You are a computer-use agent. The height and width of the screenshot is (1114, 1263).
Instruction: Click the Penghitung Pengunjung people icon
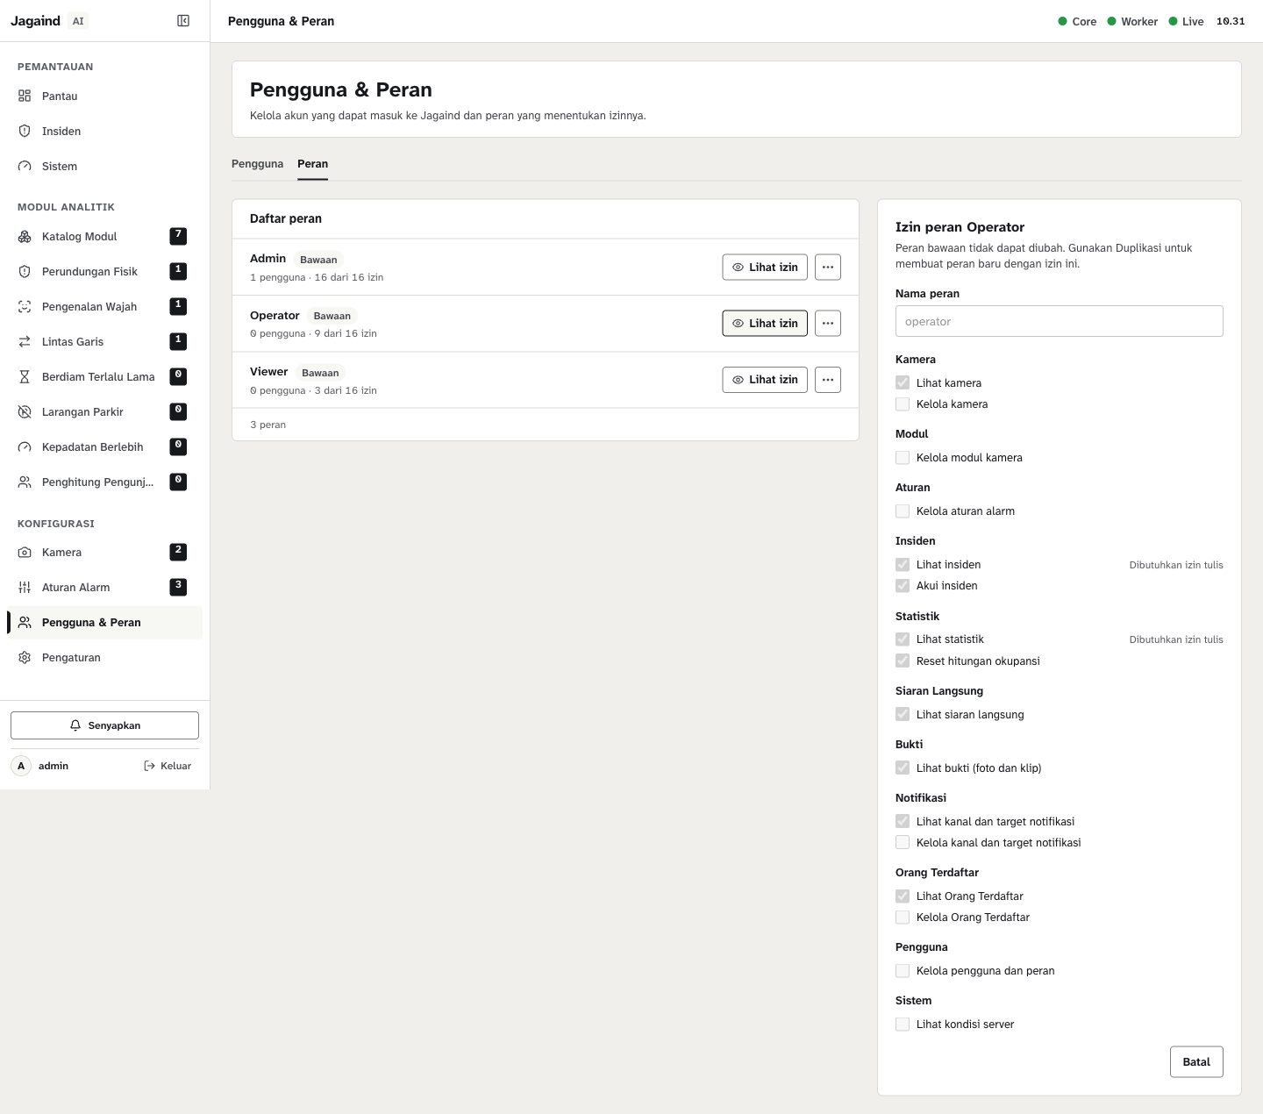25,482
